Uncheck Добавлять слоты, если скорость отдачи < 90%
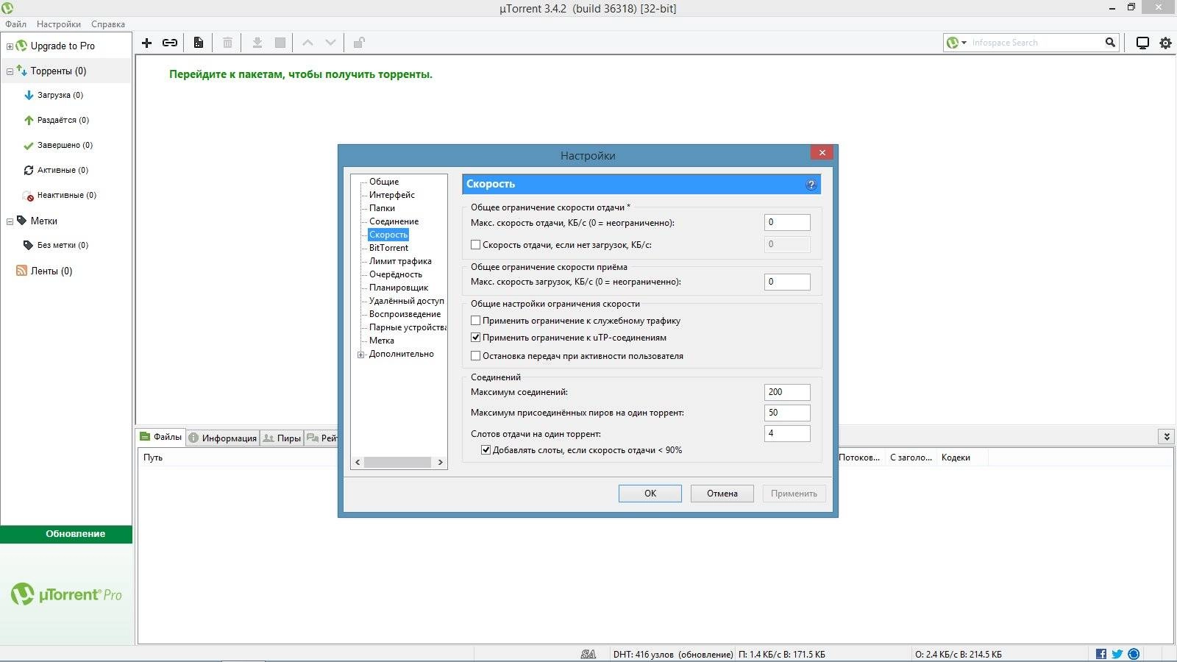Image resolution: width=1177 pixels, height=662 pixels. click(486, 449)
